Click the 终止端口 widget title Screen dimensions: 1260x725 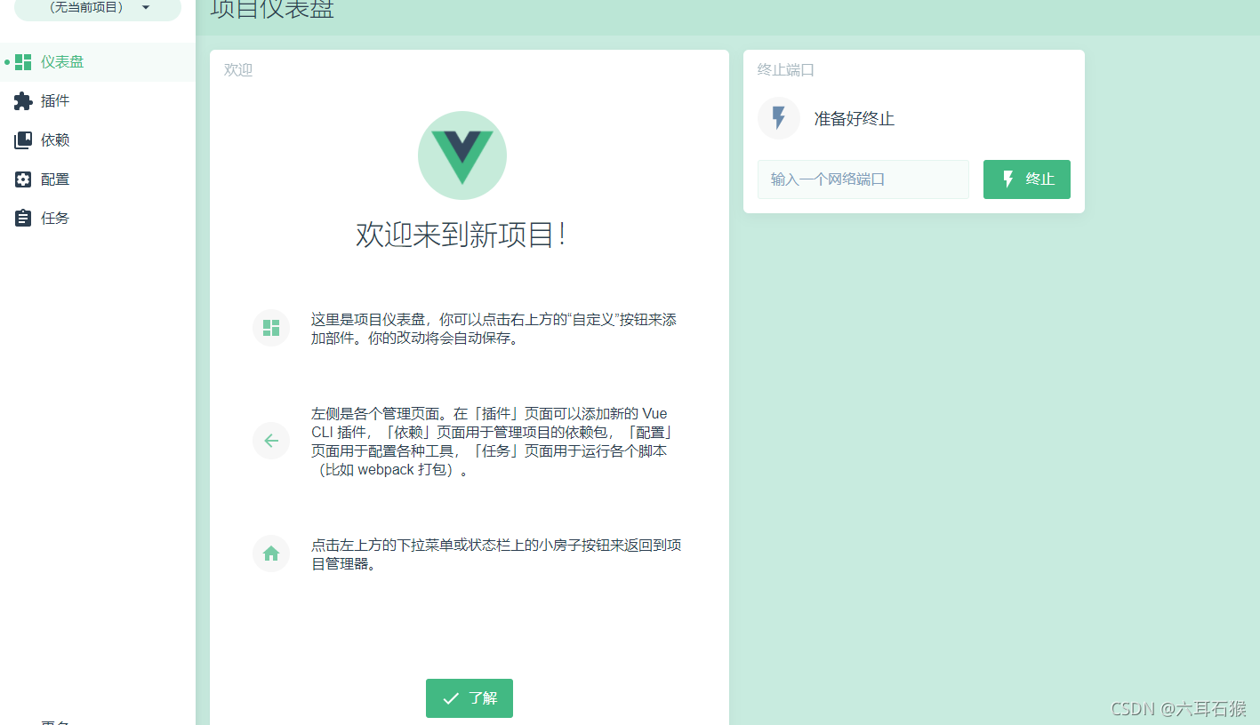pos(786,70)
